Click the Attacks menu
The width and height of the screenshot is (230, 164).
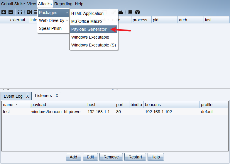(x=45, y=4)
